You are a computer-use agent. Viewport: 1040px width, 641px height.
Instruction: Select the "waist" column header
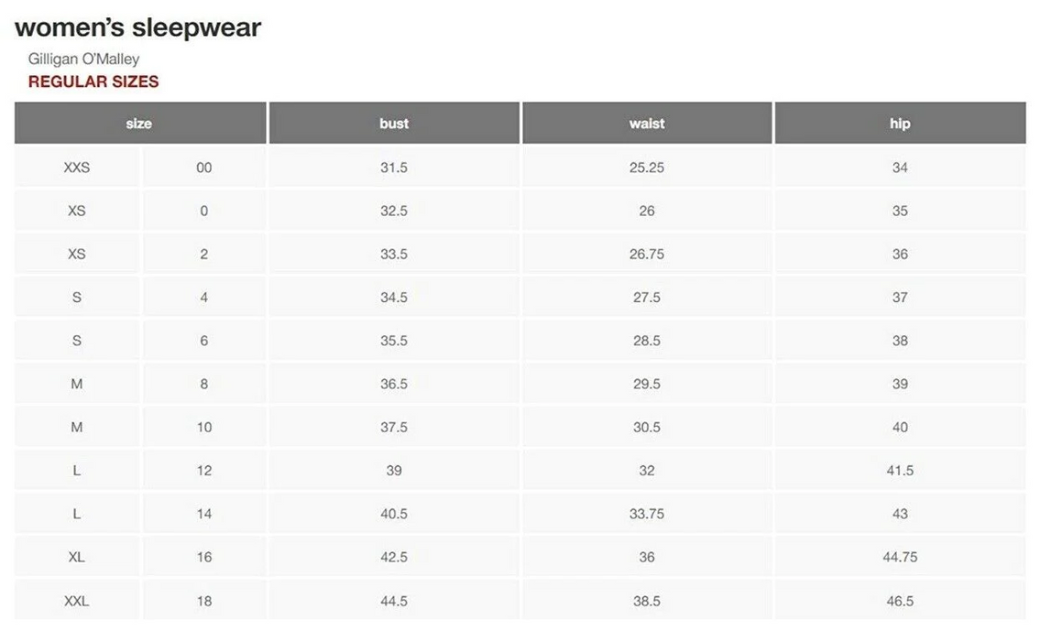tap(647, 124)
